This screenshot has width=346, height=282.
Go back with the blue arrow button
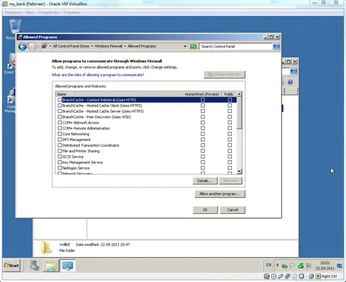point(22,47)
